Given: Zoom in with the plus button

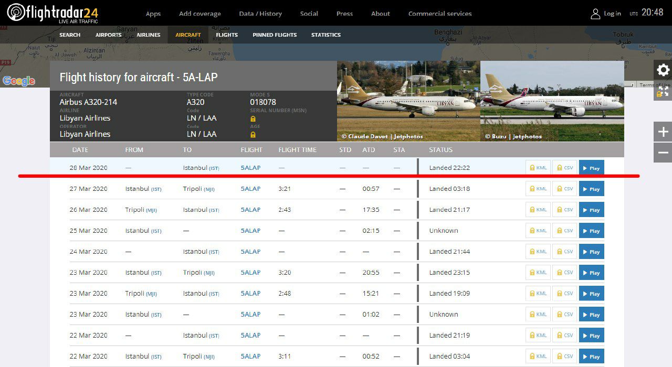Looking at the screenshot, I should click(663, 132).
